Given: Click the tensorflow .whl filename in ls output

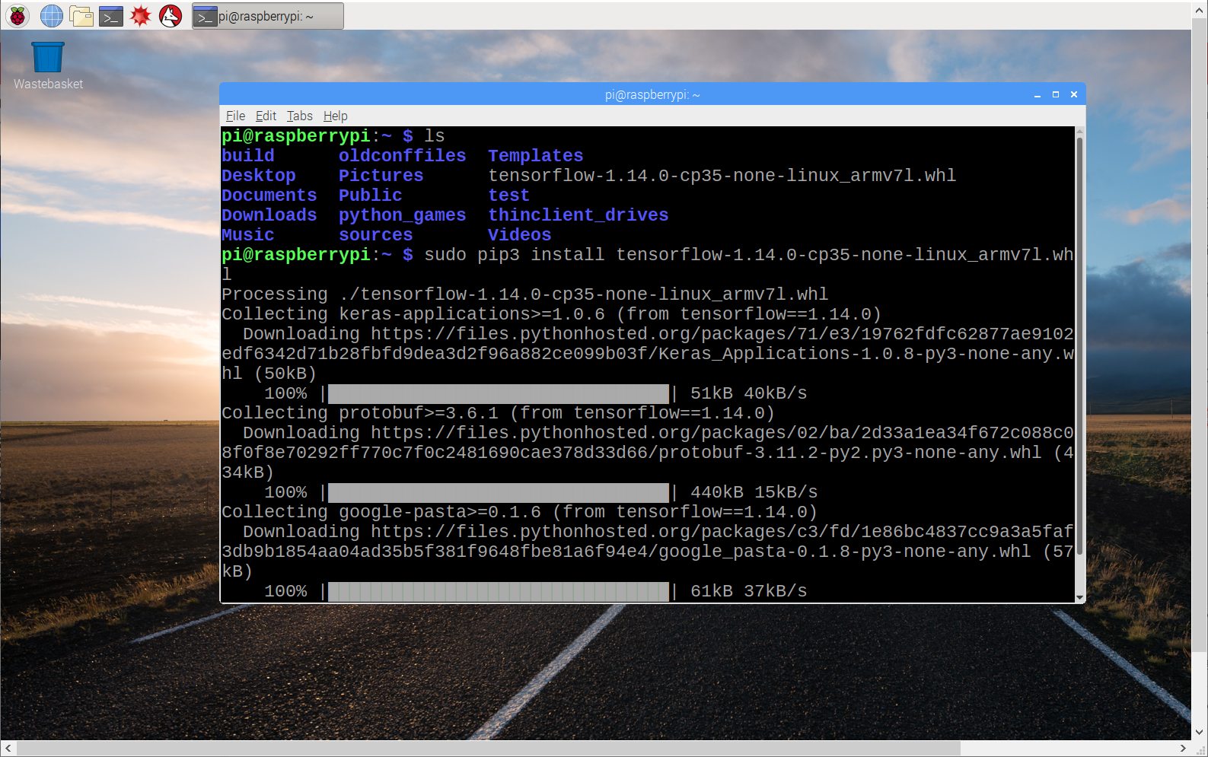Looking at the screenshot, I should coord(722,176).
